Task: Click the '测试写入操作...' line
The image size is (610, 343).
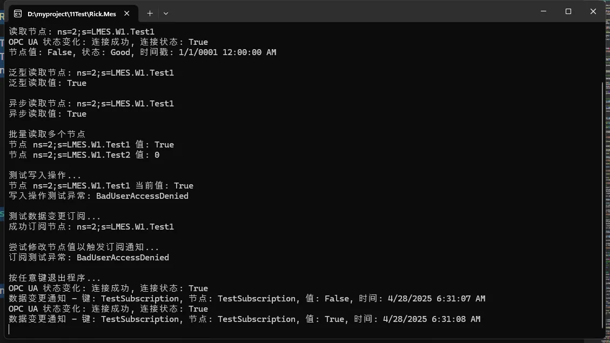Action: pyautogui.click(x=45, y=176)
